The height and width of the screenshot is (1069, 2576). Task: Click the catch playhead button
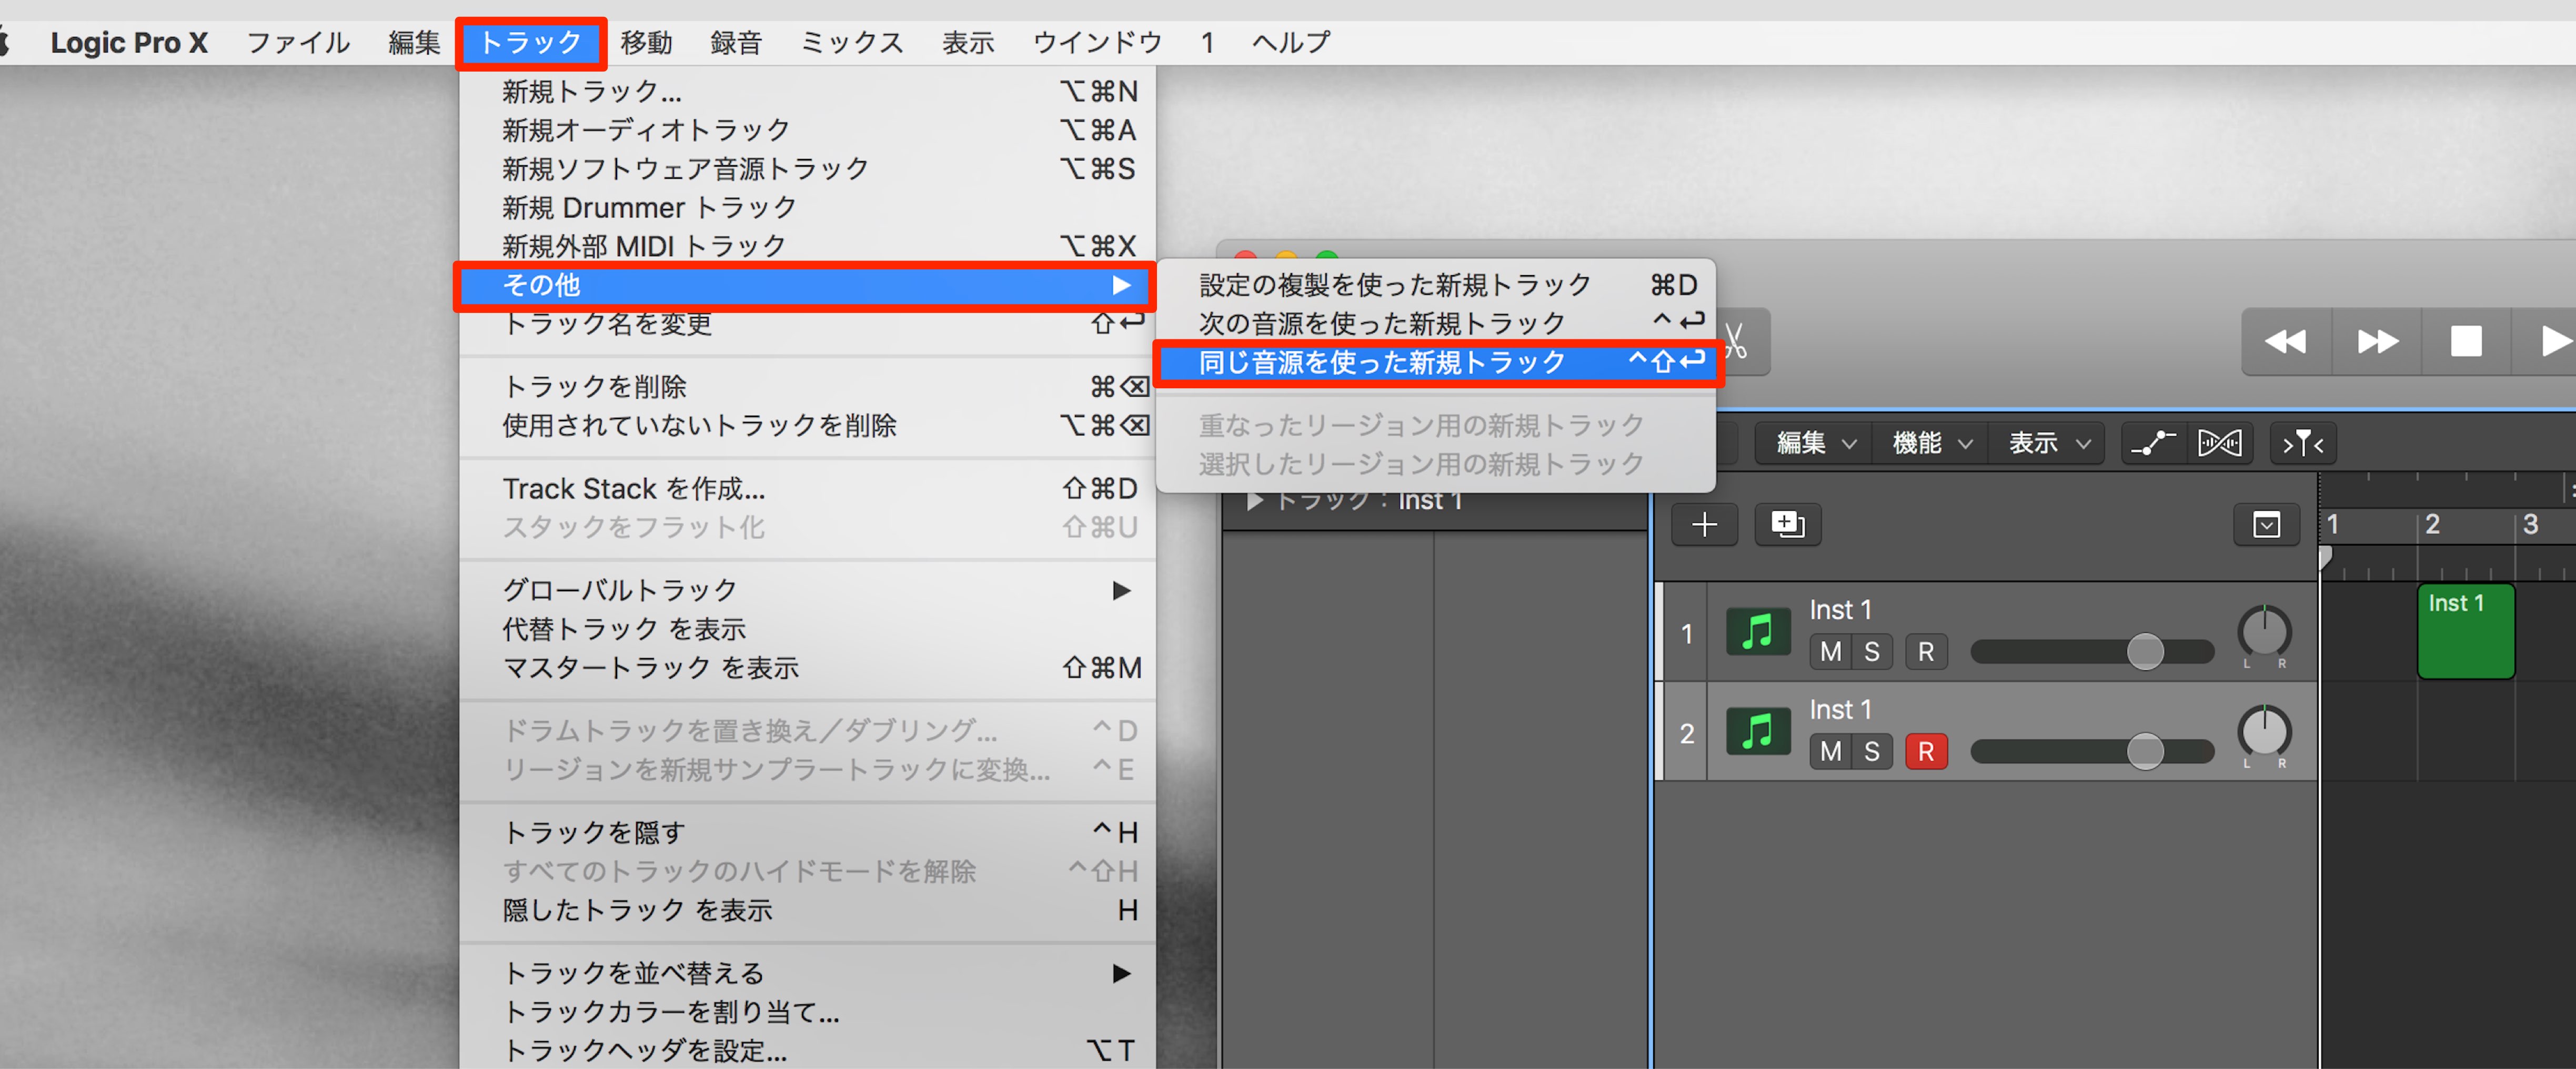[x=2302, y=443]
